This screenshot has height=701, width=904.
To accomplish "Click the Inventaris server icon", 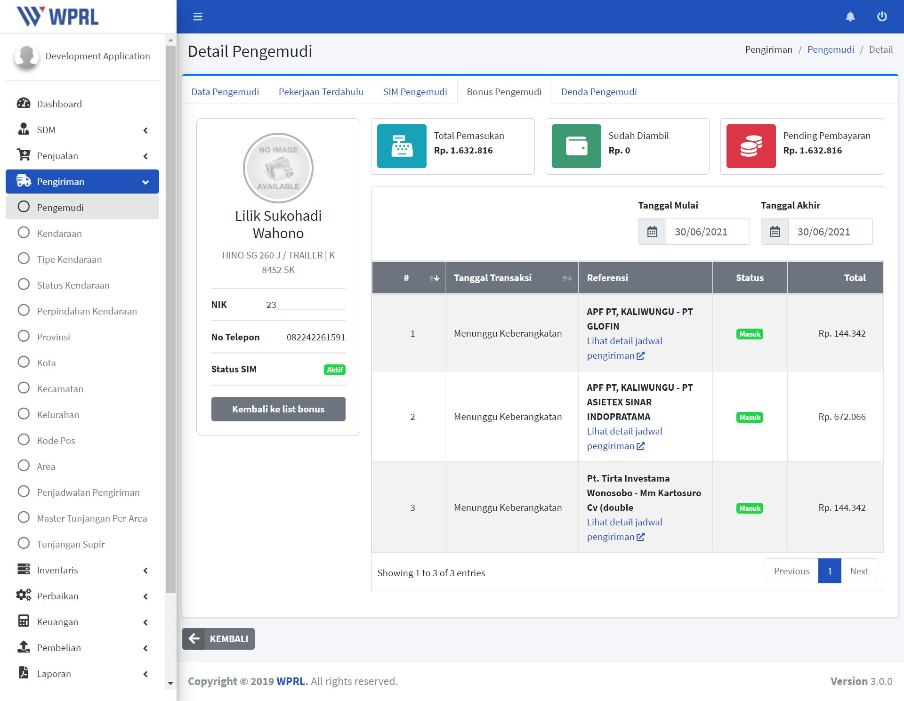I will [x=24, y=570].
